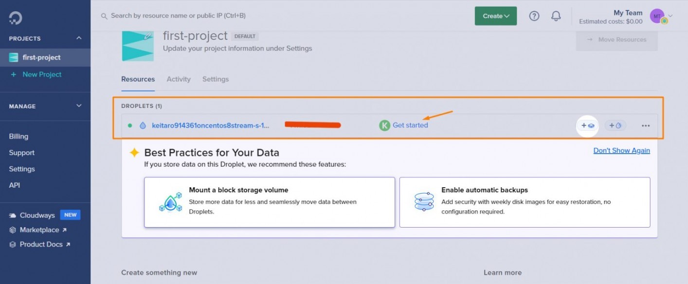Expand the MANAGE section chevron
Viewport: 688px width, 284px height.
pos(79,106)
